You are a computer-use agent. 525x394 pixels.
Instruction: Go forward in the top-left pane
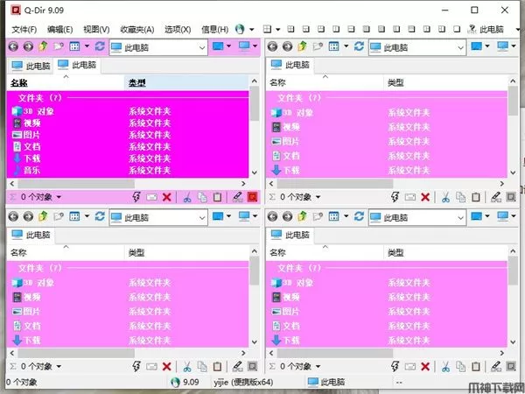point(29,46)
